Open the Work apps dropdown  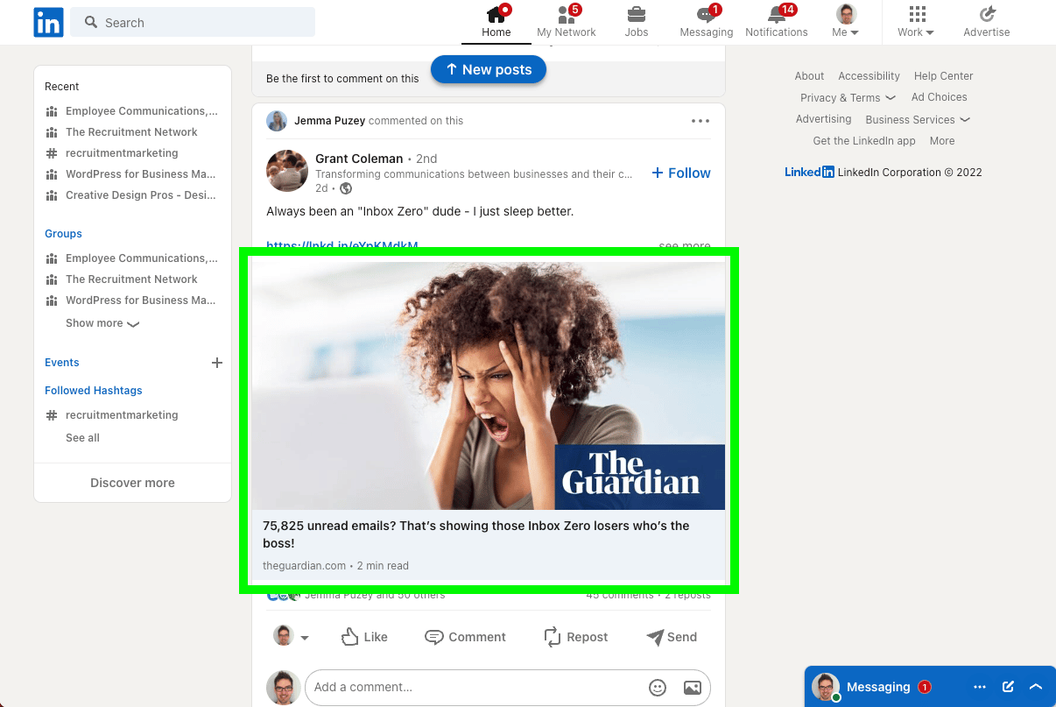[x=916, y=22]
